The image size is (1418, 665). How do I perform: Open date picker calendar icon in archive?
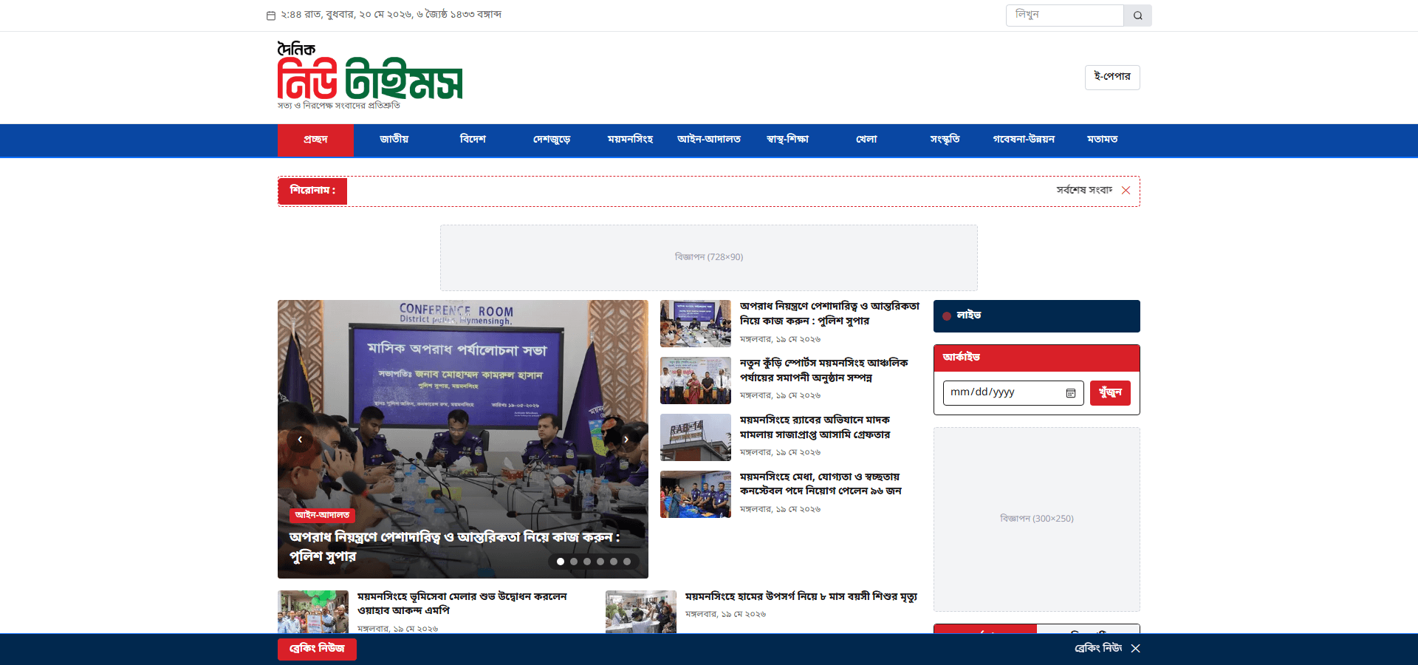1070,393
